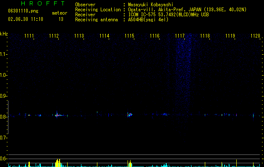Click time axis label 1119
This screenshot has width=264, height=167.
pos(230,36)
